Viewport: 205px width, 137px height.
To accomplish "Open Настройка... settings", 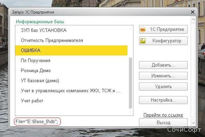I will (163, 100).
